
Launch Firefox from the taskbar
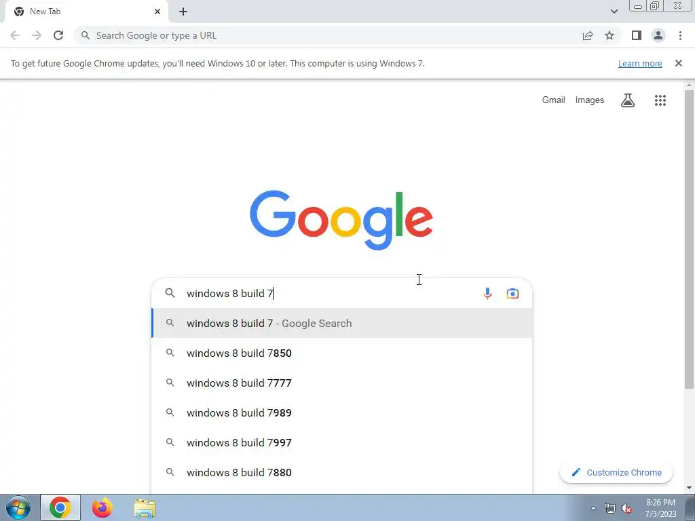[x=102, y=507]
